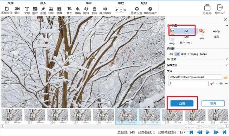Viewport: 229px width, 136px height.
Task: Add a 水印 watermark
Action: 51,9
